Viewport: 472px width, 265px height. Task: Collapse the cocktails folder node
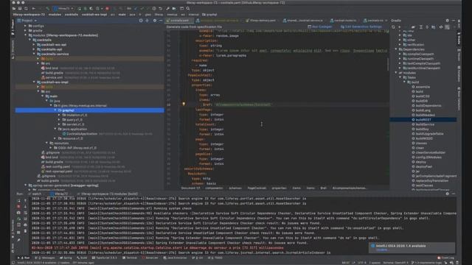29,40
